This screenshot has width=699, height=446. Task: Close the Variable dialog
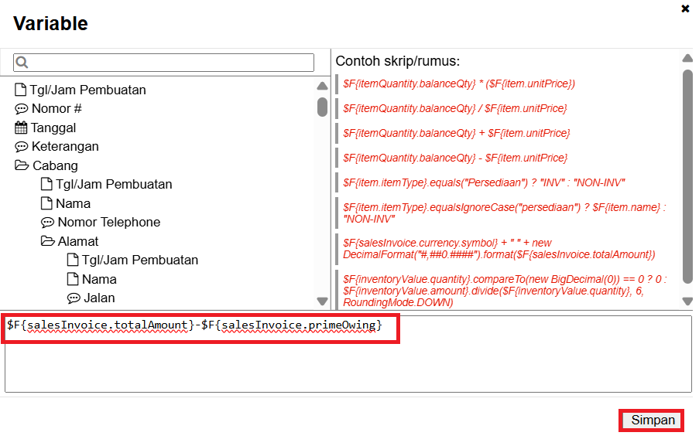tap(685, 9)
